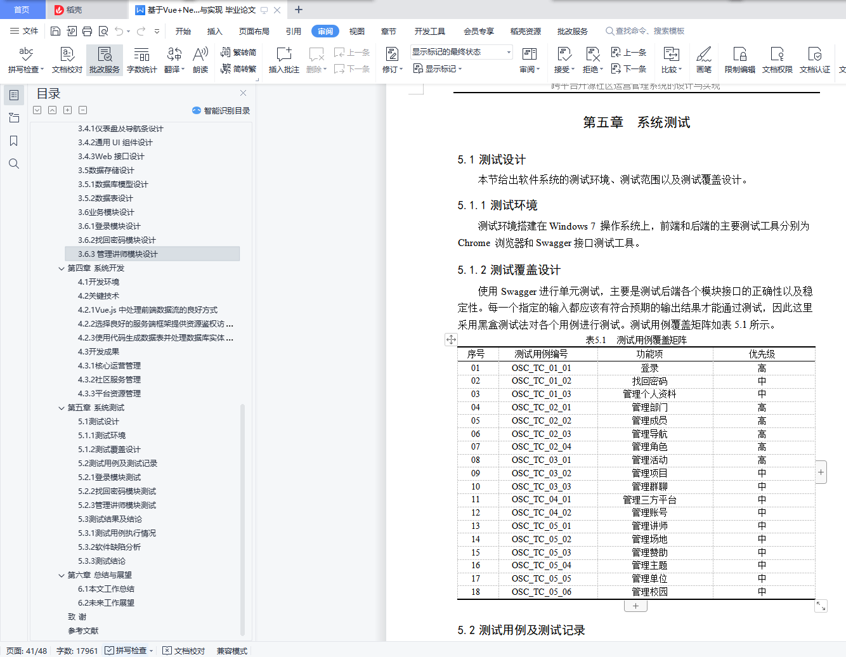Click the plus icon to promote outline level
Image resolution: width=846 pixels, height=657 pixels.
click(x=67, y=110)
